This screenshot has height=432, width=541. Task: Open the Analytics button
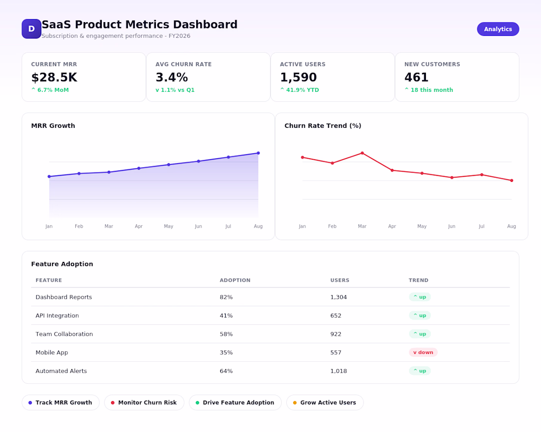point(498,29)
